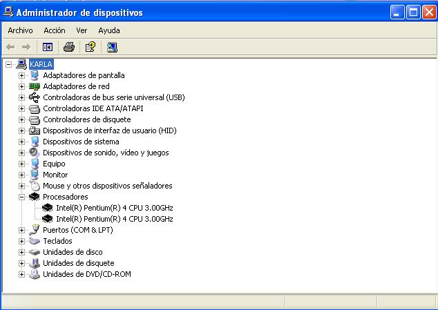Collapse the Procesadores node
This screenshot has width=438, height=310.
21,197
